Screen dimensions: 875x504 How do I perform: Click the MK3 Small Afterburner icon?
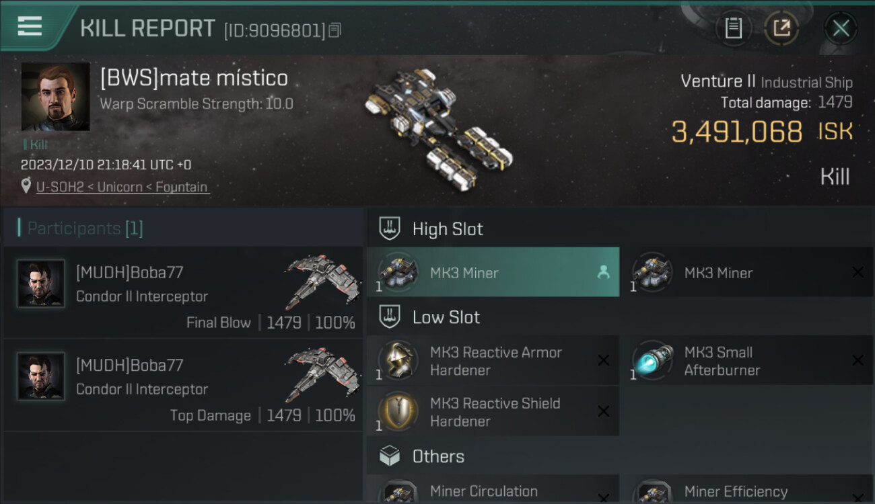point(652,361)
